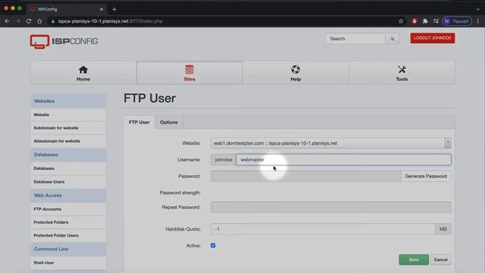Open Databases sidebar item
The height and width of the screenshot is (273, 485).
click(68, 168)
